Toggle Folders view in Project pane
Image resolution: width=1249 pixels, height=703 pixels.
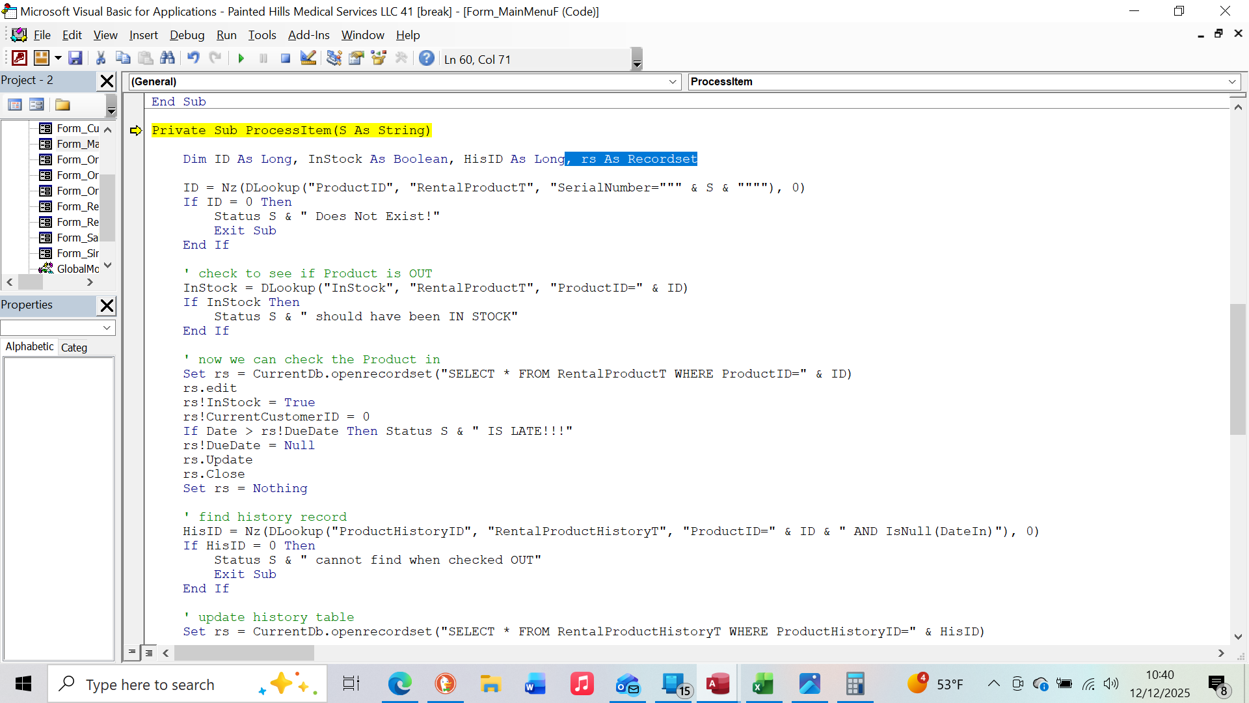coord(62,105)
